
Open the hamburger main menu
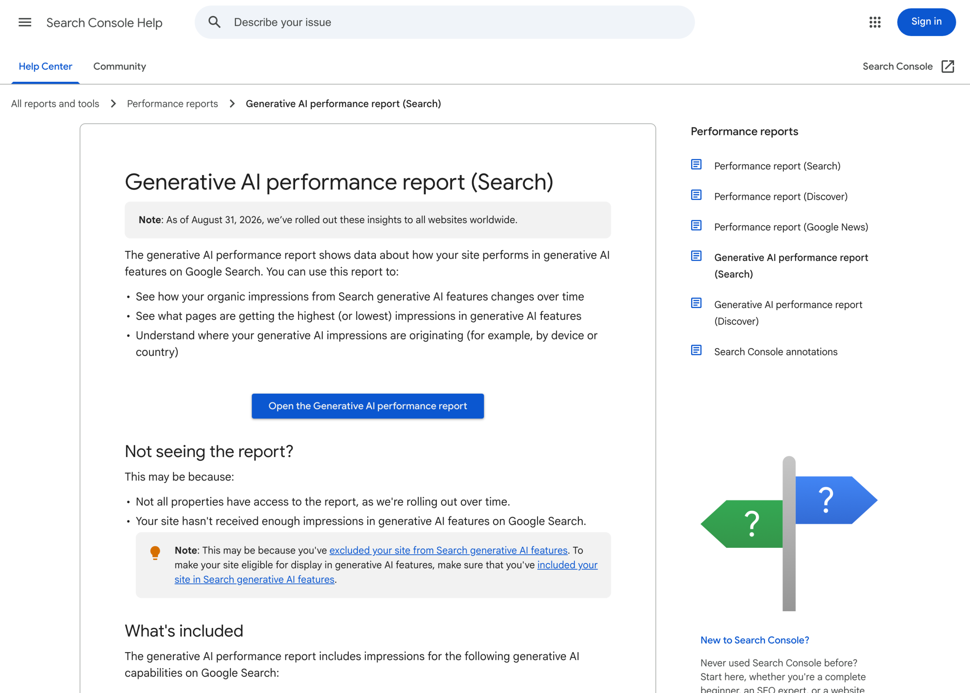tap(25, 22)
